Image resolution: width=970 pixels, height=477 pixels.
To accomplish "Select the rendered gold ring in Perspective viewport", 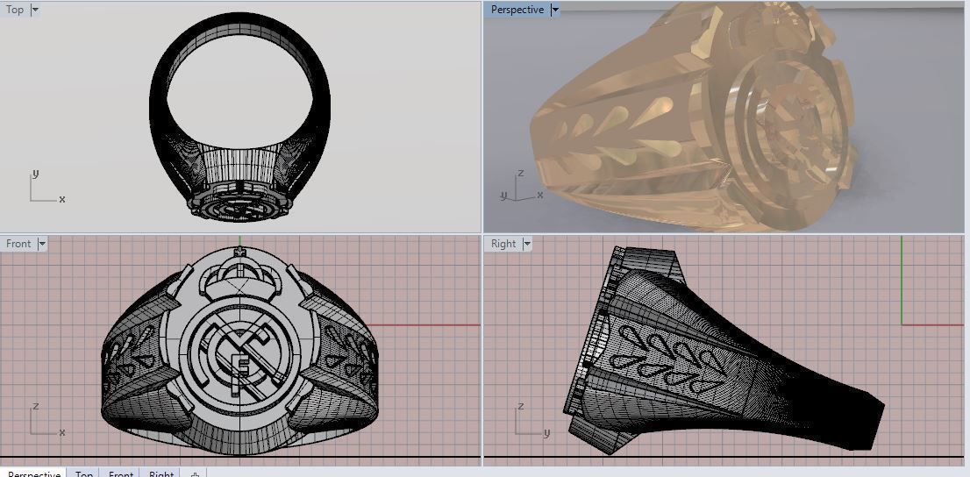I will coord(693,117).
